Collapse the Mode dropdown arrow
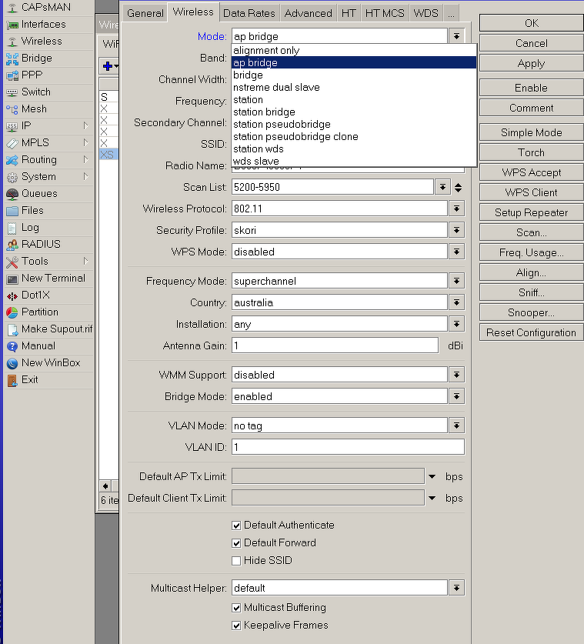Screen dimensions: 584x644 pyautogui.click(x=457, y=37)
